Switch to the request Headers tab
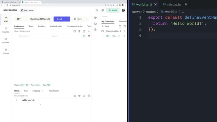 [42, 26]
